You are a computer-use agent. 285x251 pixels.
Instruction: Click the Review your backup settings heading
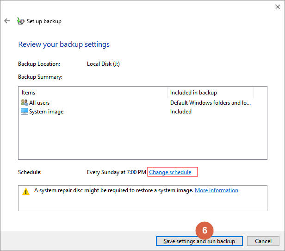[x=64, y=45]
